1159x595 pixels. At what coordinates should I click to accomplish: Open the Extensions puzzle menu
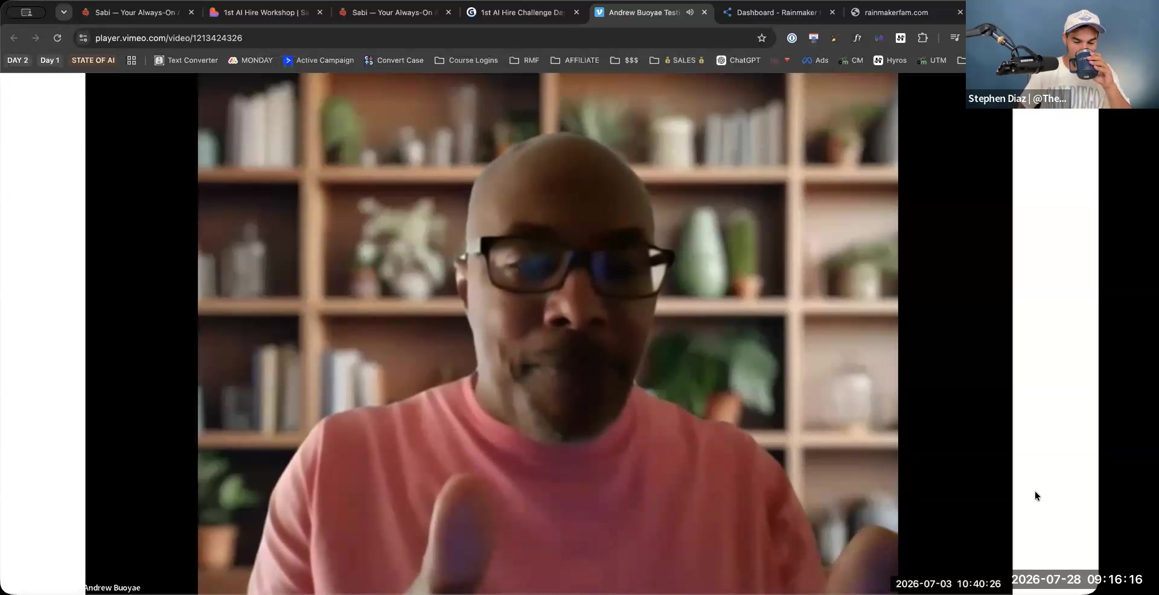tap(922, 38)
